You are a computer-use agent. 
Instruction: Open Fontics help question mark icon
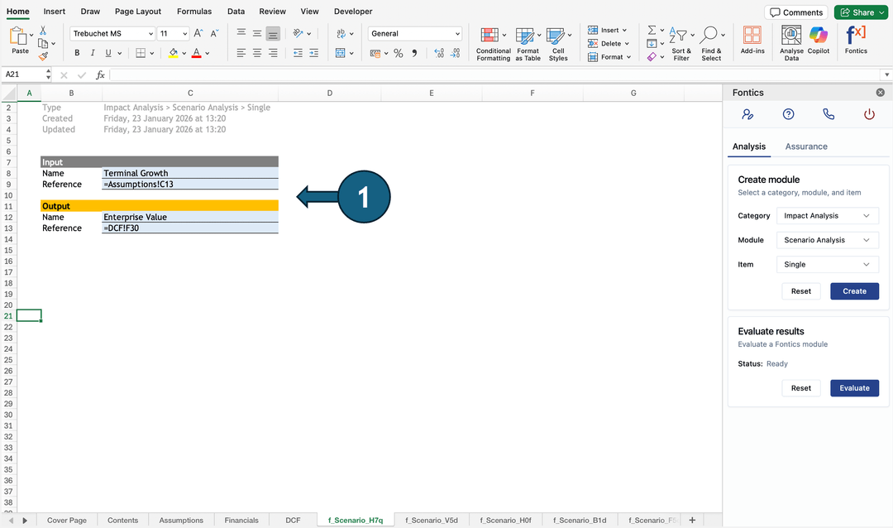coord(788,115)
